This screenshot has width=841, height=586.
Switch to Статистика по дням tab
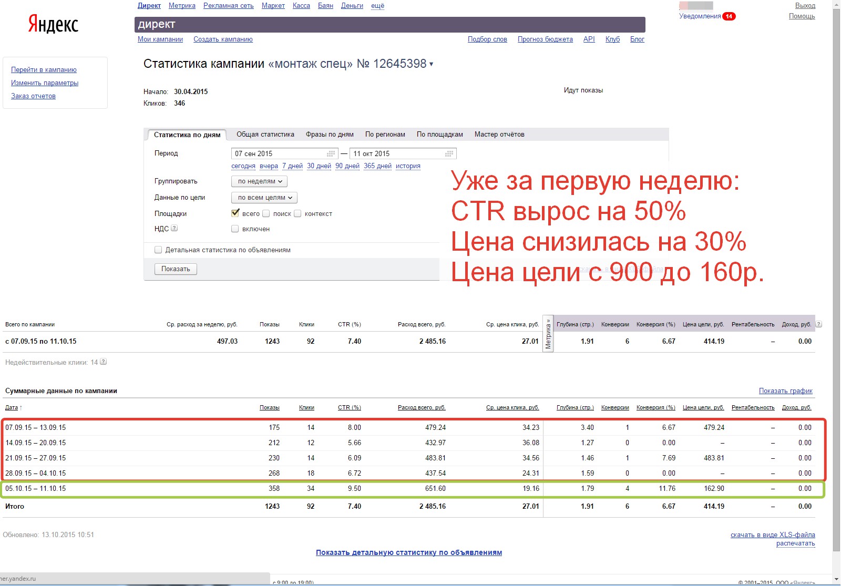[187, 135]
